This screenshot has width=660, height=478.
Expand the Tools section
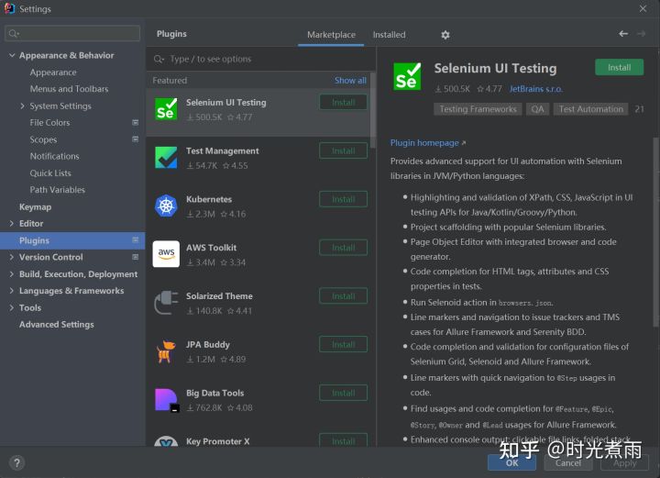(x=11, y=307)
